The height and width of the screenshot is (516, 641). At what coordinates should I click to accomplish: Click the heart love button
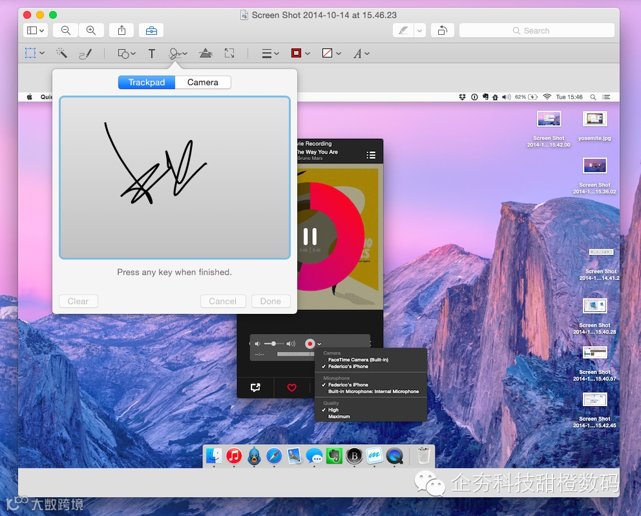click(292, 387)
